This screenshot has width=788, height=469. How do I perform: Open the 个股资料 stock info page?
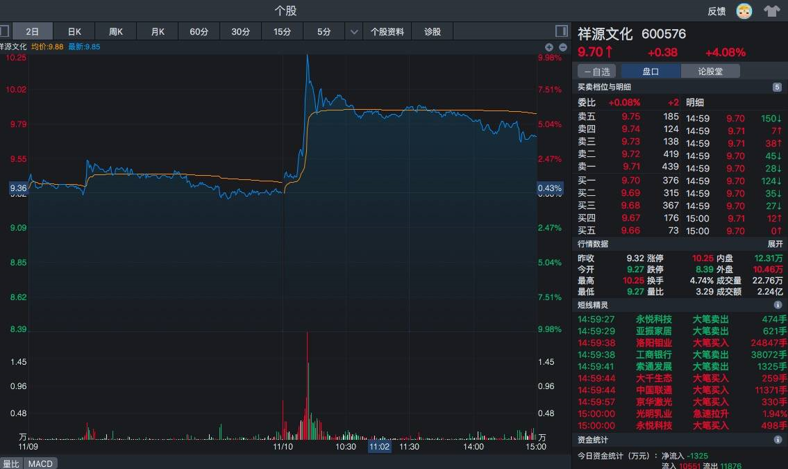click(387, 32)
